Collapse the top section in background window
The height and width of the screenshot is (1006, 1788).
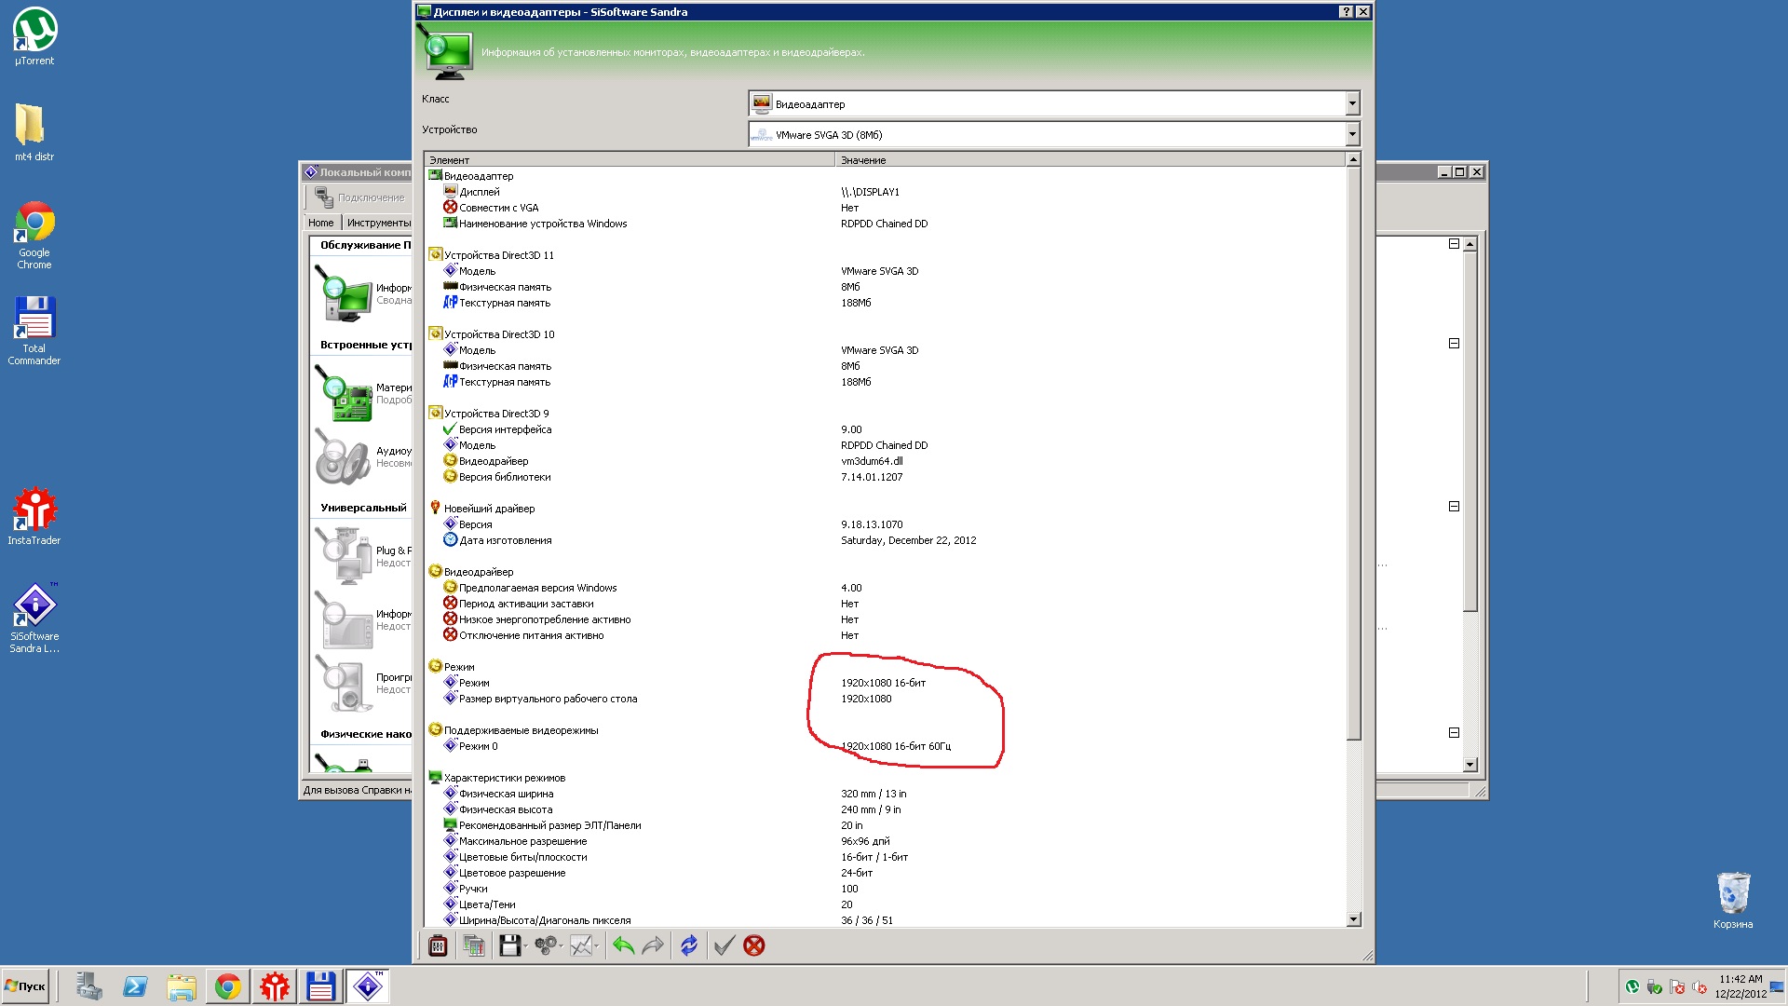(x=1454, y=244)
